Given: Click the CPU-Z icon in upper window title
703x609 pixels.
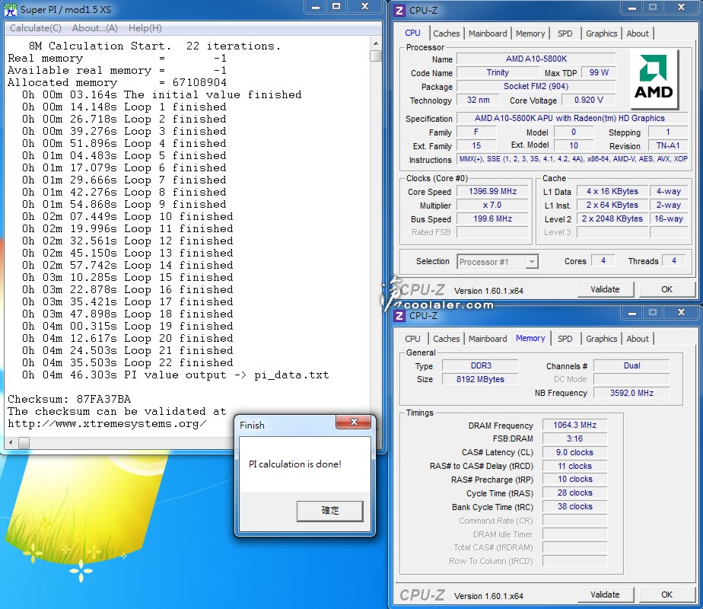Looking at the screenshot, I should [x=399, y=11].
